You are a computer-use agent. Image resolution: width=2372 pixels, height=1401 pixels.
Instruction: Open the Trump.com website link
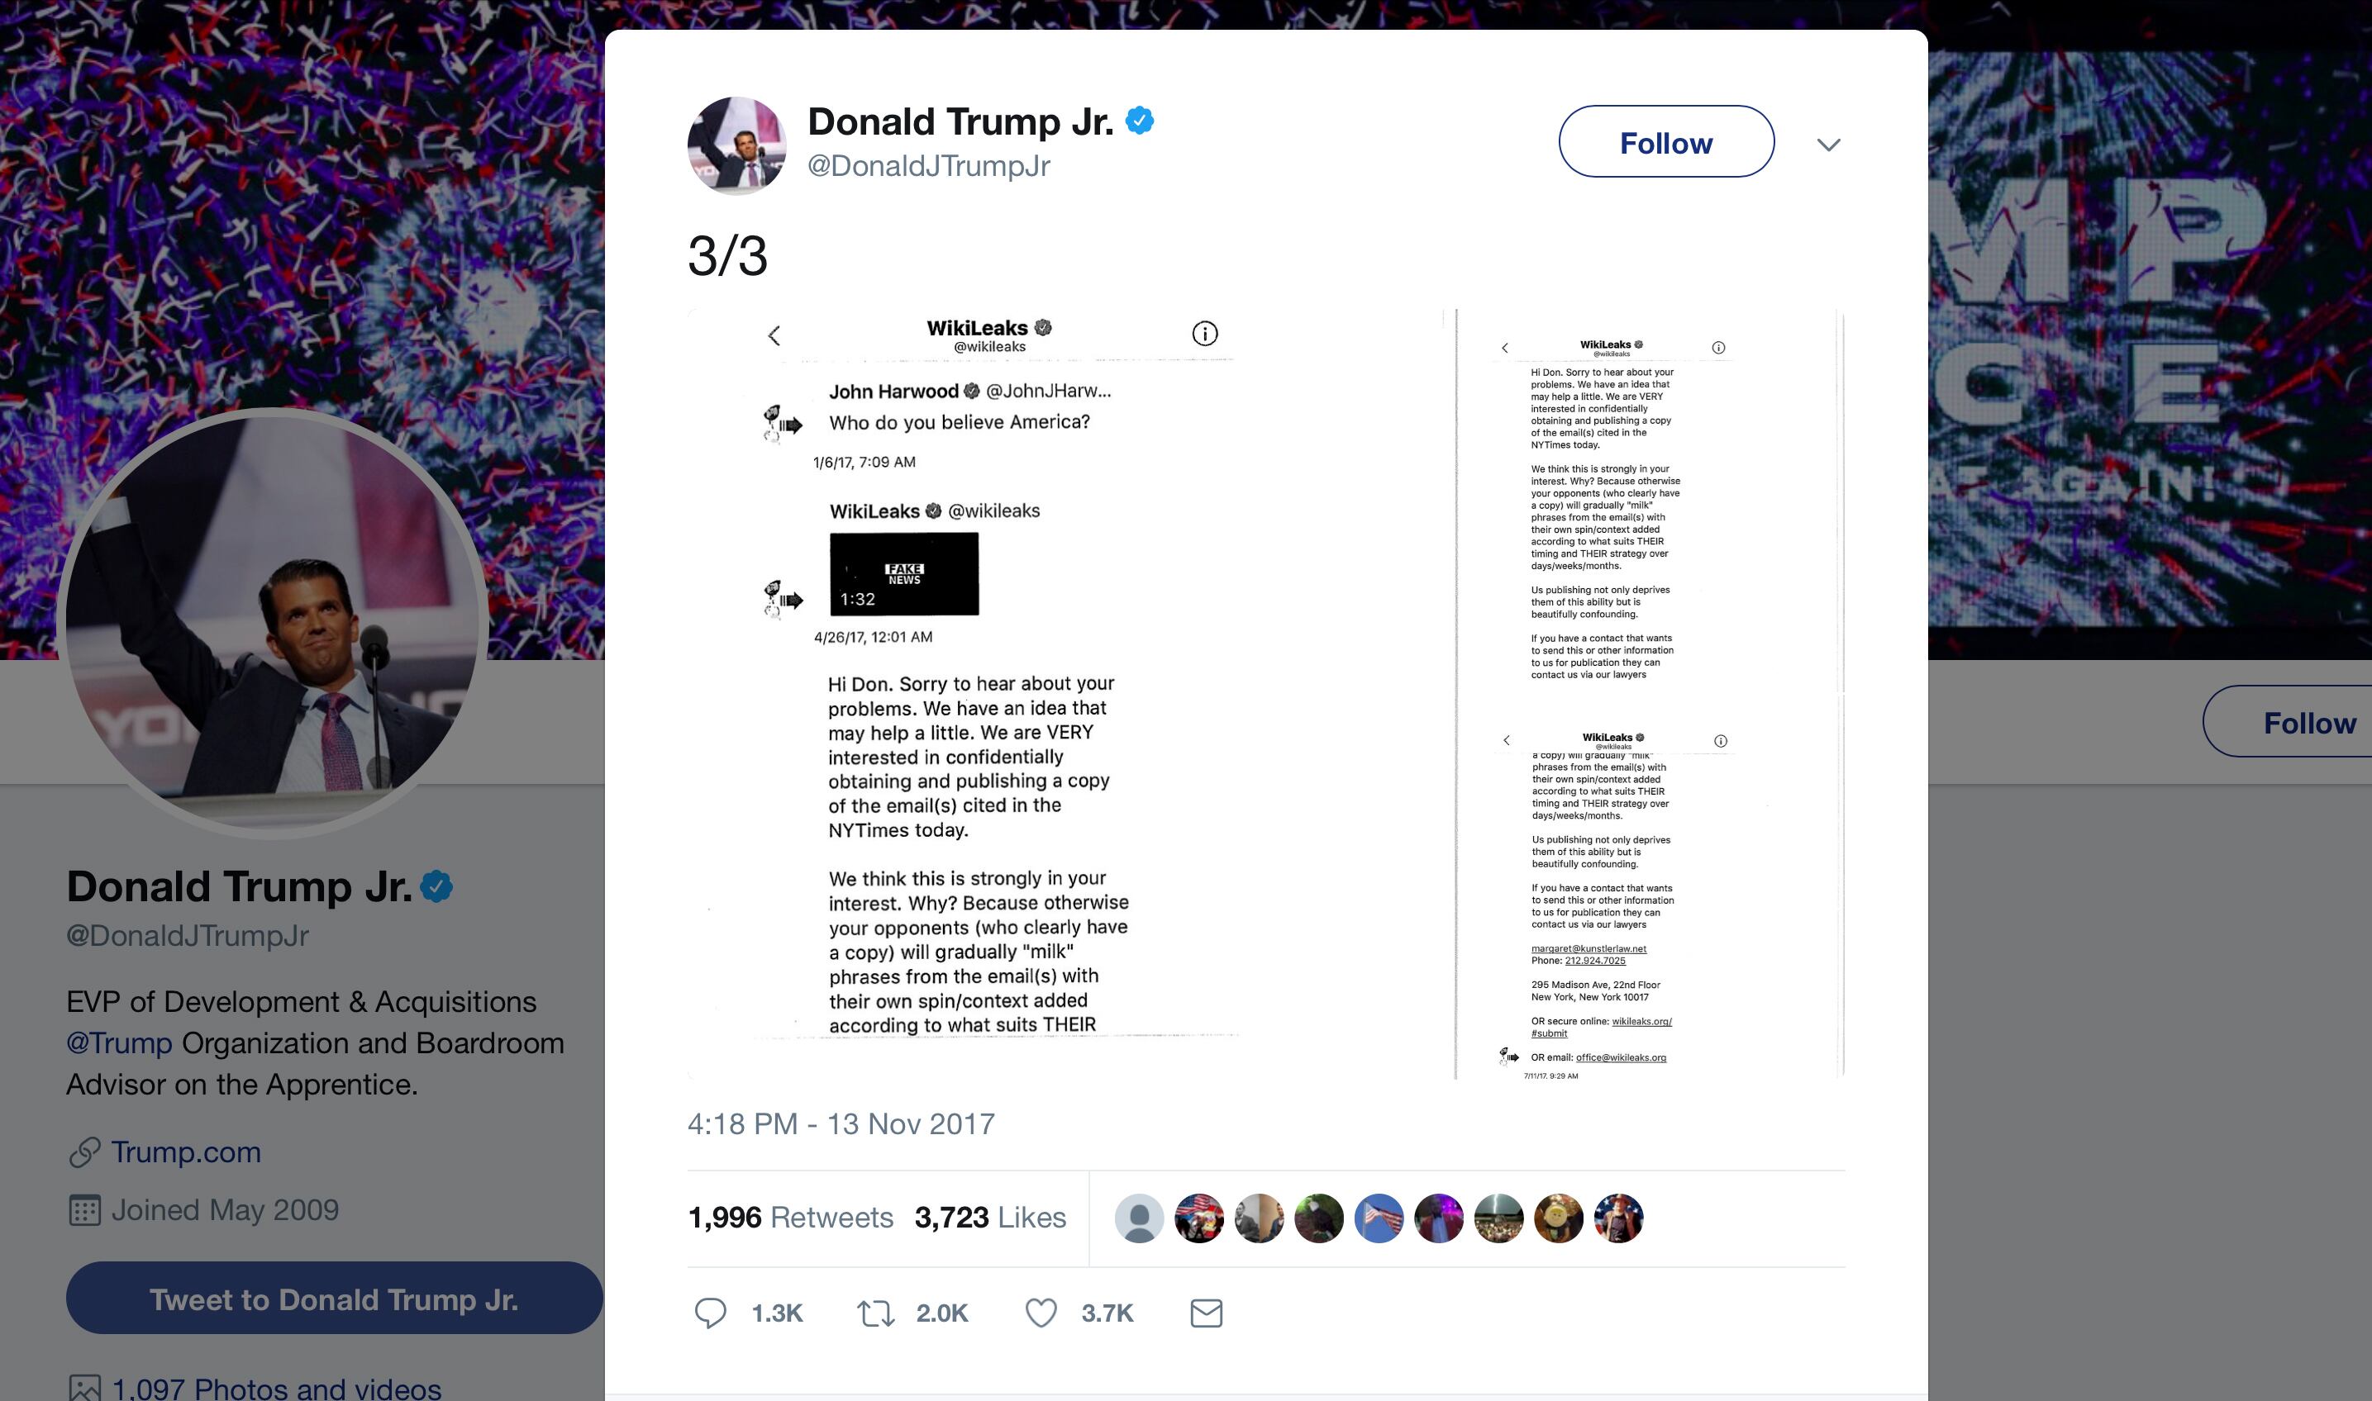186,1152
